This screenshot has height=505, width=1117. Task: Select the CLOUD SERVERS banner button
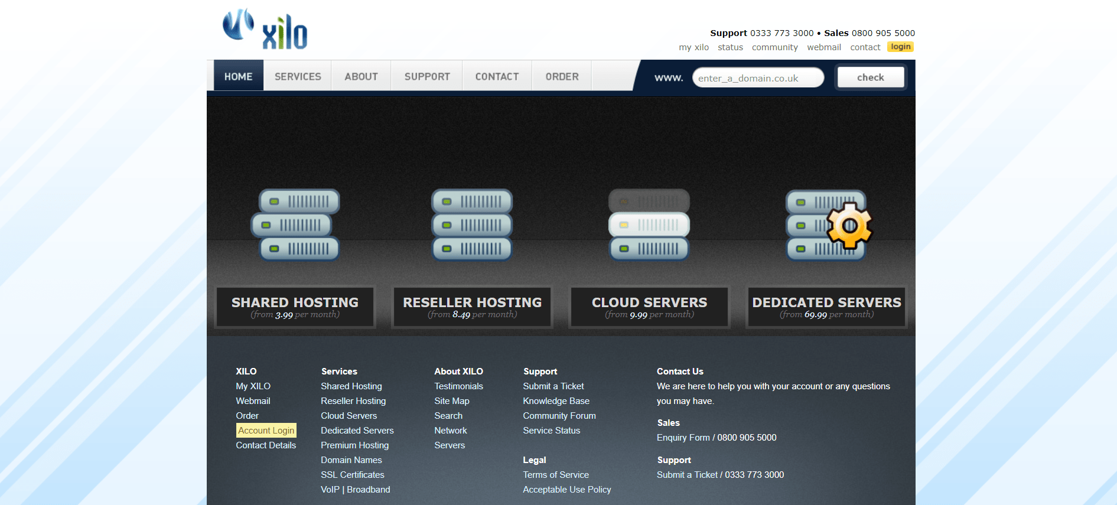point(650,307)
